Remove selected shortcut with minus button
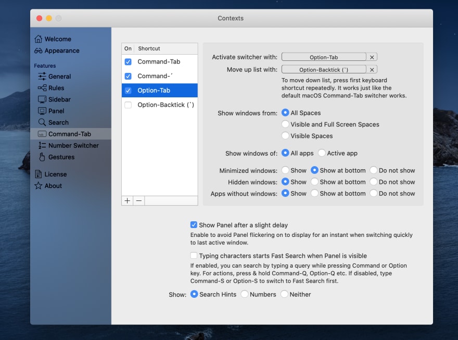The image size is (458, 340). point(139,200)
